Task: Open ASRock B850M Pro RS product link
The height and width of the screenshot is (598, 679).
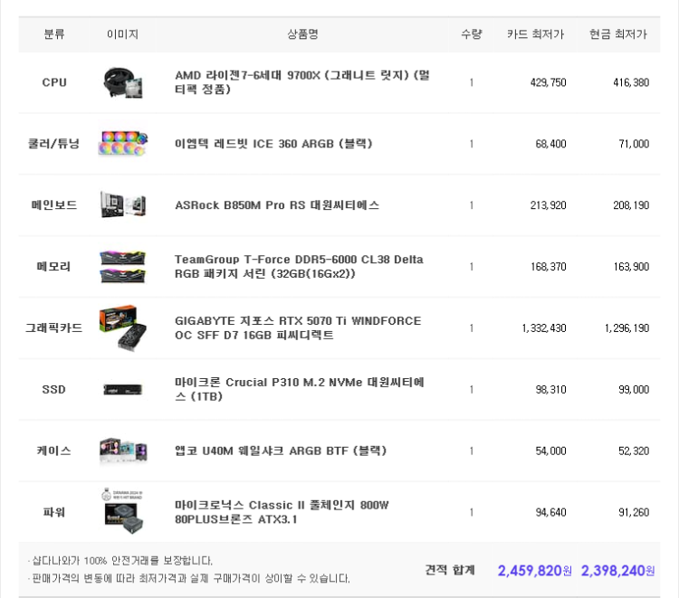Action: click(x=277, y=205)
